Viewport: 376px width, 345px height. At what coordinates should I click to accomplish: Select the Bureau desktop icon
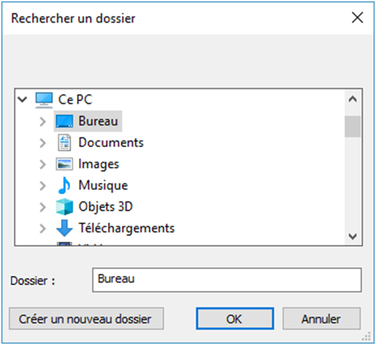pyautogui.click(x=64, y=121)
